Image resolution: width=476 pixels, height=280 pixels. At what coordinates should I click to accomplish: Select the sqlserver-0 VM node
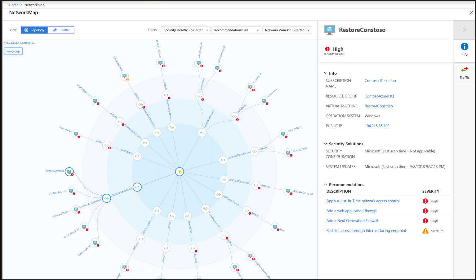click(x=251, y=88)
